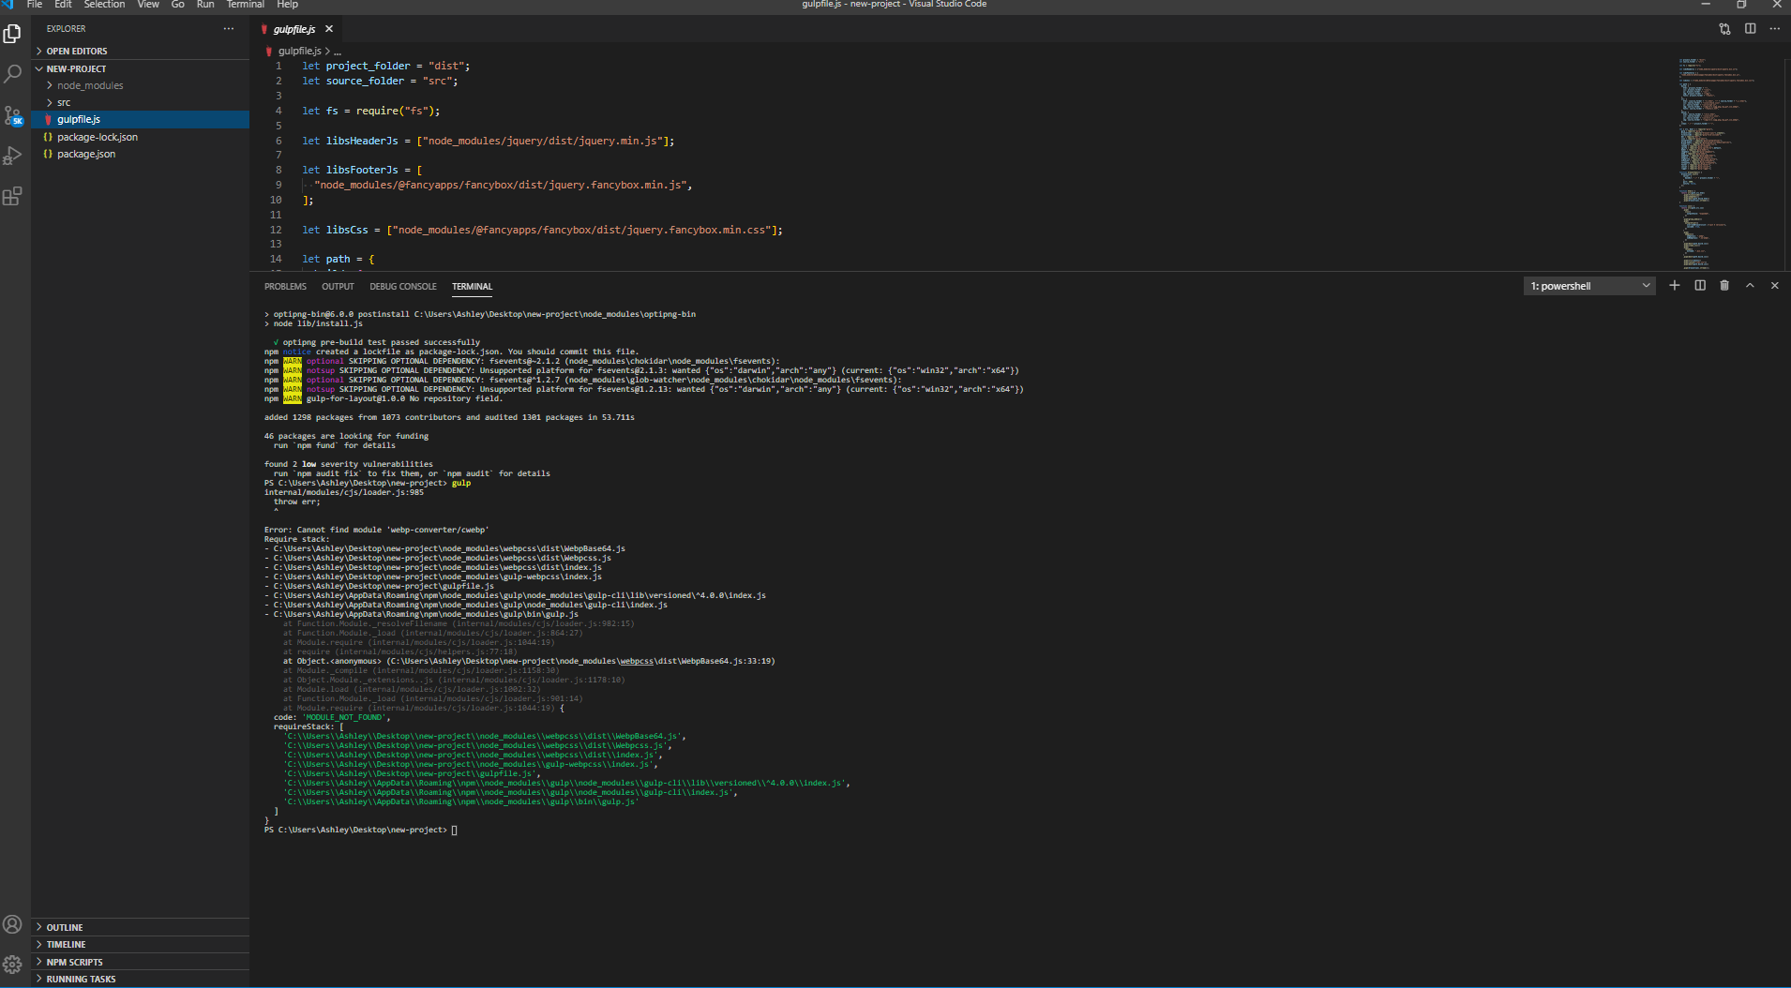Open editor more actions menu
The width and height of the screenshot is (1791, 988).
point(1774,29)
